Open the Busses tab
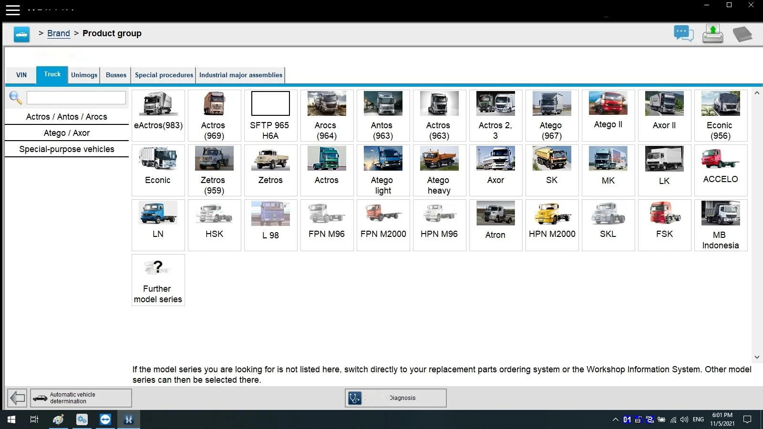This screenshot has height=429, width=763. point(116,75)
